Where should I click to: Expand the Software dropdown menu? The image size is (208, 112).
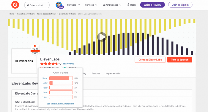(x=73, y=5)
